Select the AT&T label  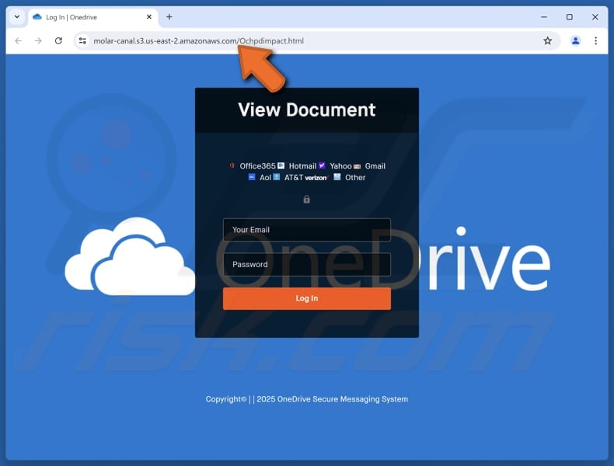pos(294,177)
